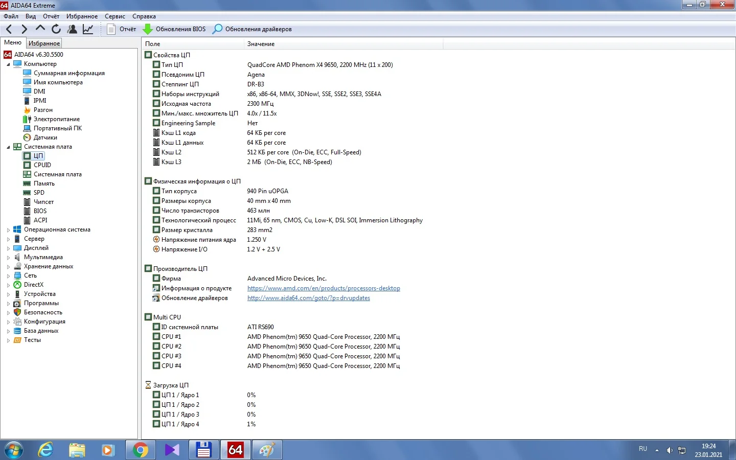736x460 pixels.
Task: Open the Вид menu
Action: [31, 16]
